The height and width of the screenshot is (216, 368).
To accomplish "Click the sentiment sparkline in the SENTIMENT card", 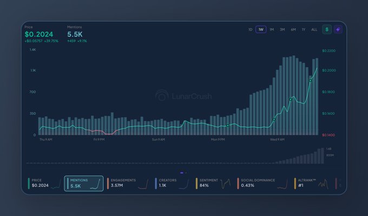I will coord(226,184).
